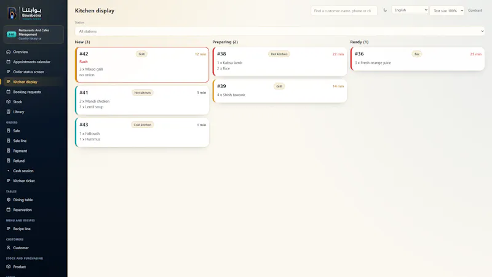Screen dimensions: 492x277
Task: Click the Recipe line icon
Action: coord(9,229)
